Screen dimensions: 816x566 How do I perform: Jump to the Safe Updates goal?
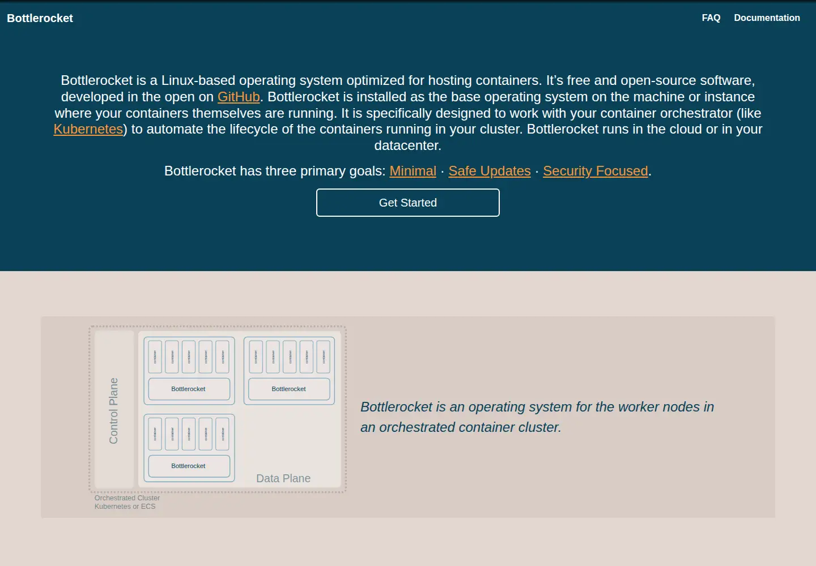point(490,171)
